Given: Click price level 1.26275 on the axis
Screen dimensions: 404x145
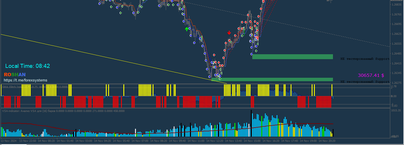Looking at the screenshot, I should tap(396, 83).
